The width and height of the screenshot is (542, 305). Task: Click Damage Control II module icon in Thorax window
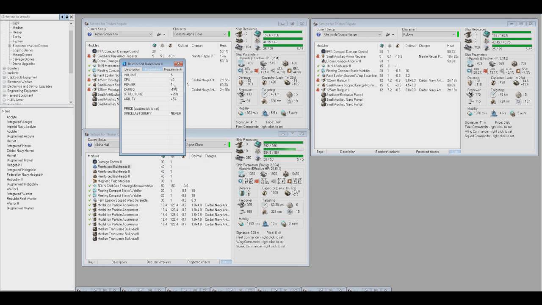[94, 162]
